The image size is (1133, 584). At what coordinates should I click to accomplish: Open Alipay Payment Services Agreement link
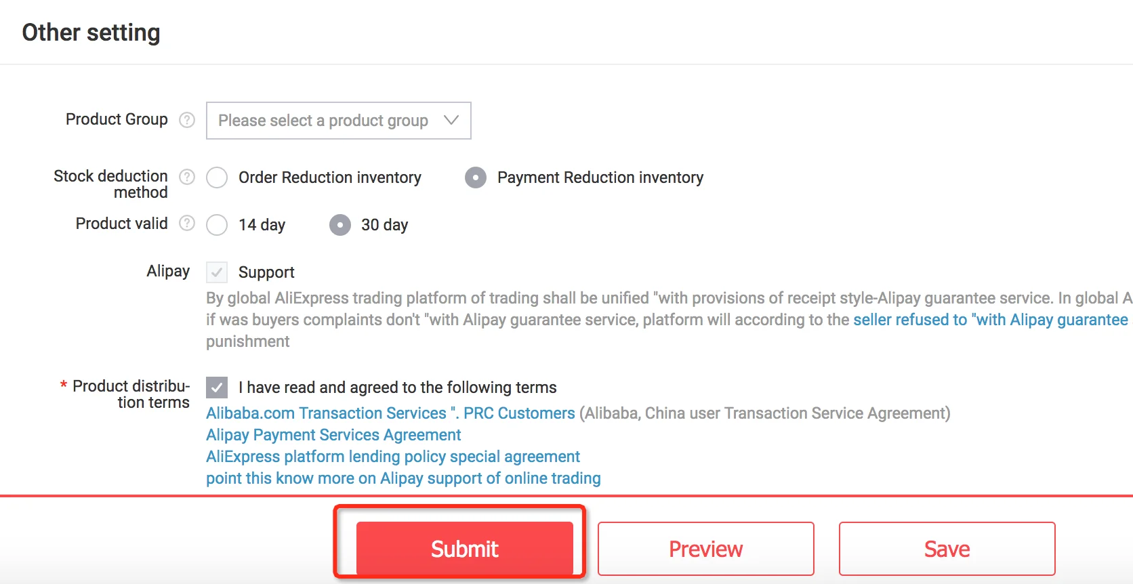(333, 435)
